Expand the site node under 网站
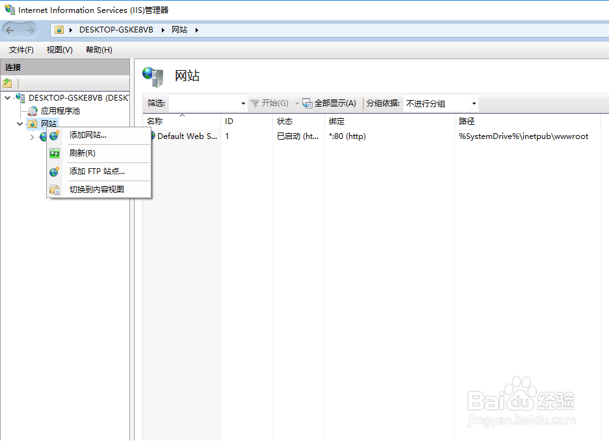609x441 pixels. tap(32, 137)
